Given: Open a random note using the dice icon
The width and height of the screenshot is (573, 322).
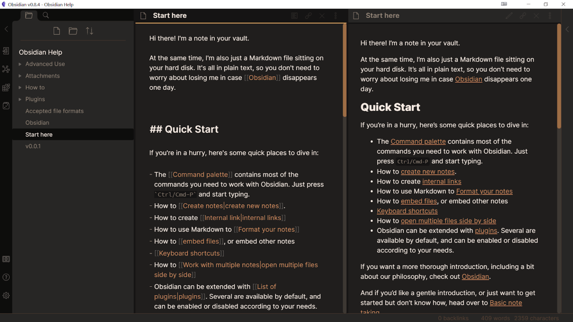Looking at the screenshot, I should coord(6,105).
